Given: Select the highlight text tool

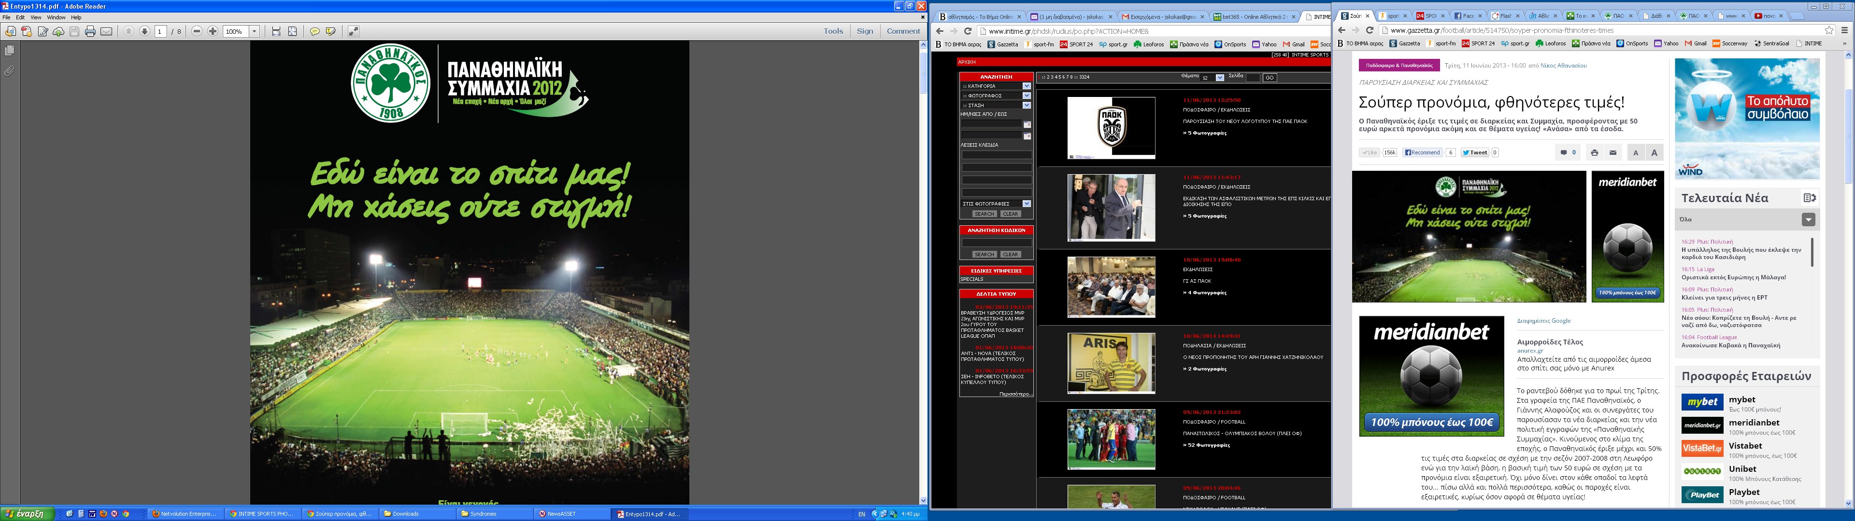Looking at the screenshot, I should [330, 32].
